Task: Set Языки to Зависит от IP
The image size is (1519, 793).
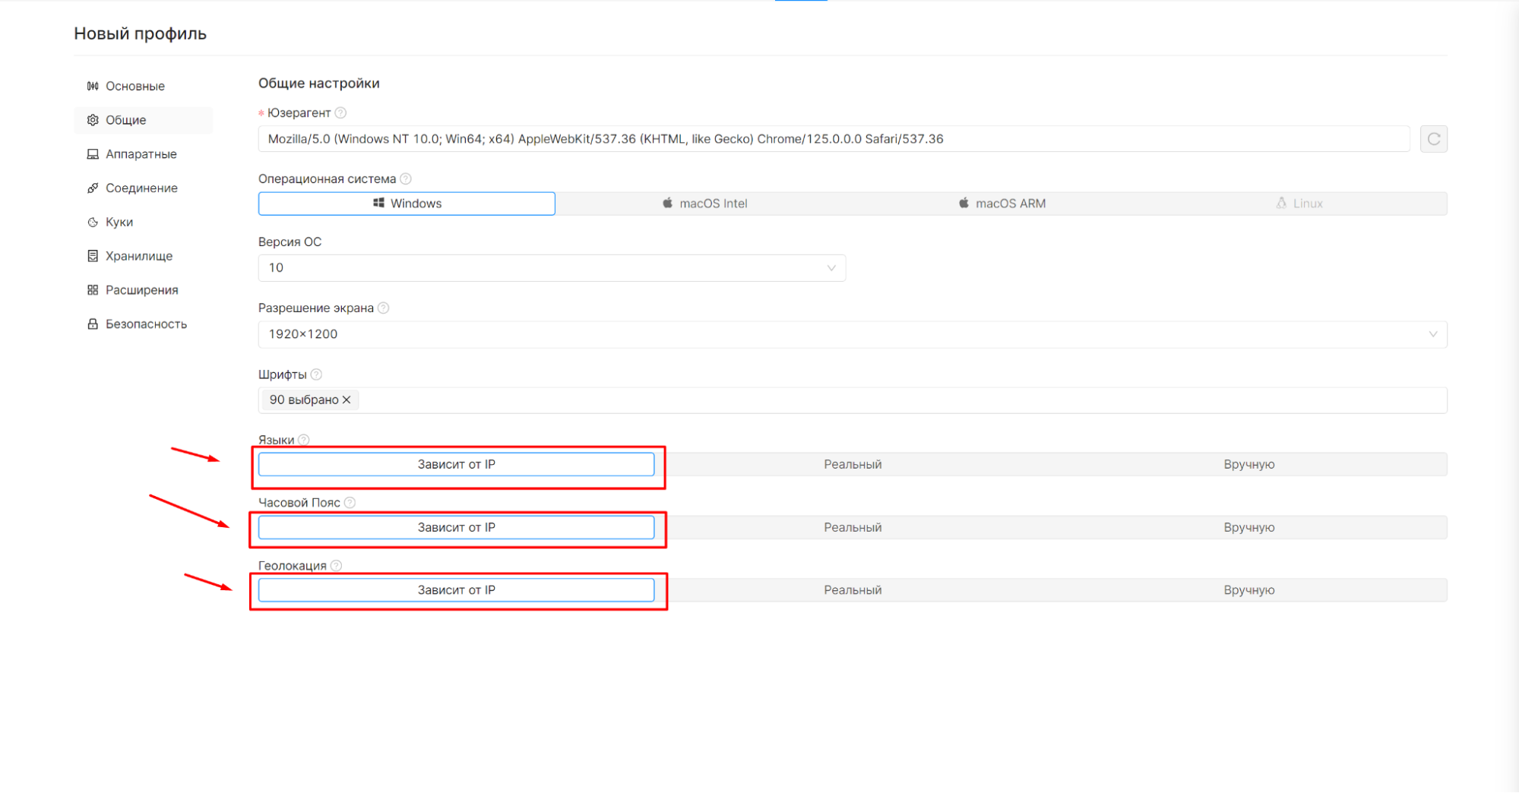Action: (x=457, y=464)
